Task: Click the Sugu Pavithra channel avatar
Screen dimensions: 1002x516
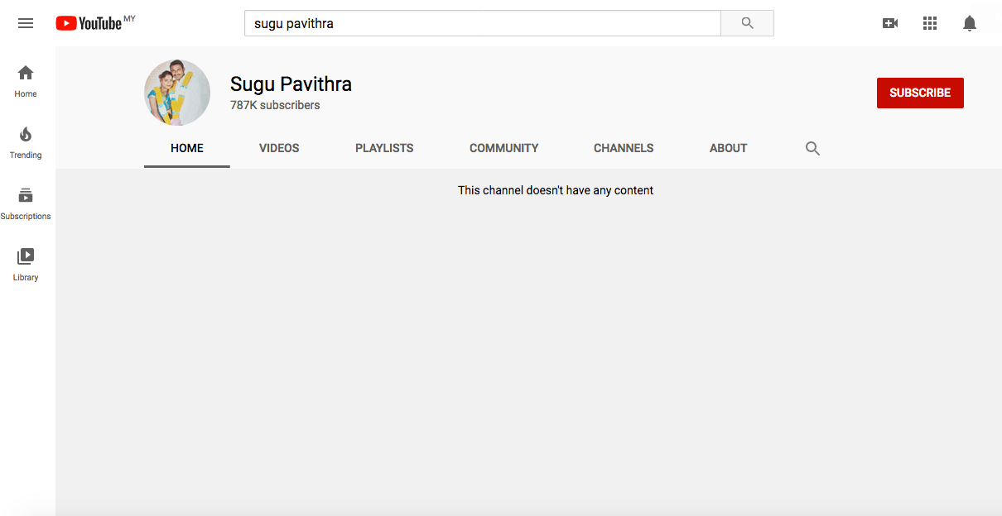Action: (177, 93)
